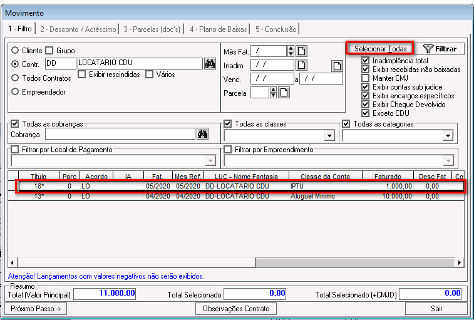Click Total (Valor Principal) value 11.000,00
Screen dimensions: 474x320
[x=105, y=294]
